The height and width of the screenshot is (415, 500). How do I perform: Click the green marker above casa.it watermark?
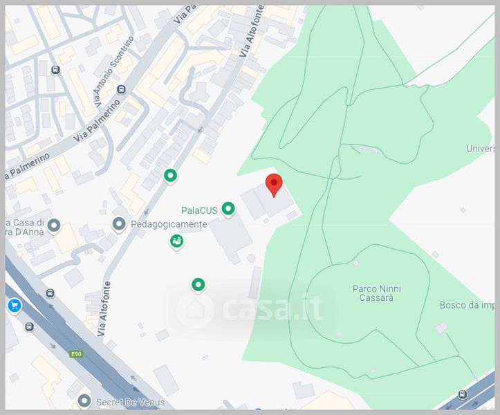[x=198, y=284]
